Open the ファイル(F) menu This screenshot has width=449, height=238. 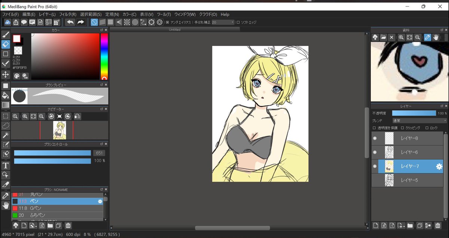[10, 14]
